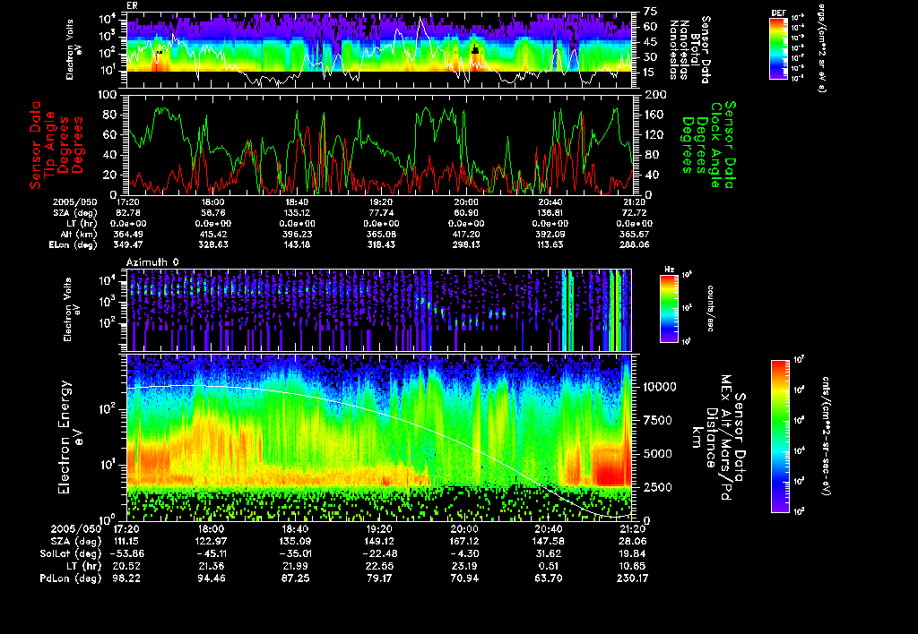This screenshot has width=918, height=634.
Task: Click the 'ELon (deg)' row label
Action: coord(74,245)
